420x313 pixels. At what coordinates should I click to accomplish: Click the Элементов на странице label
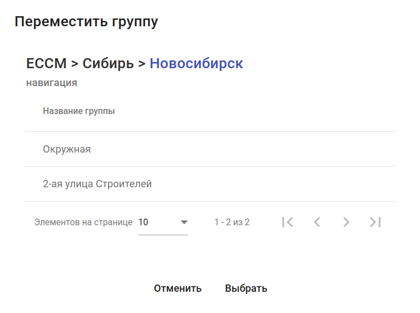tap(83, 222)
